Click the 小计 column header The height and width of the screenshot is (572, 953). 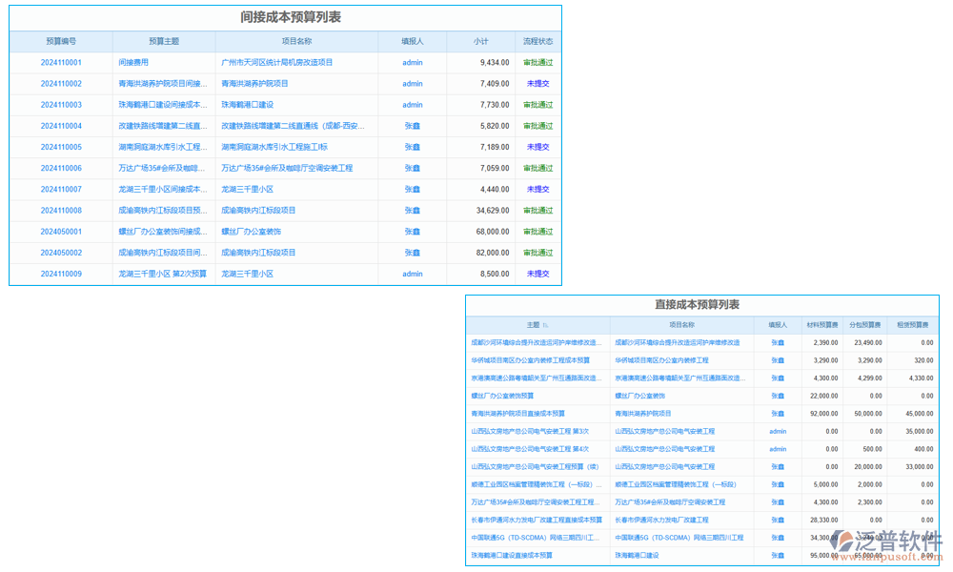(481, 42)
